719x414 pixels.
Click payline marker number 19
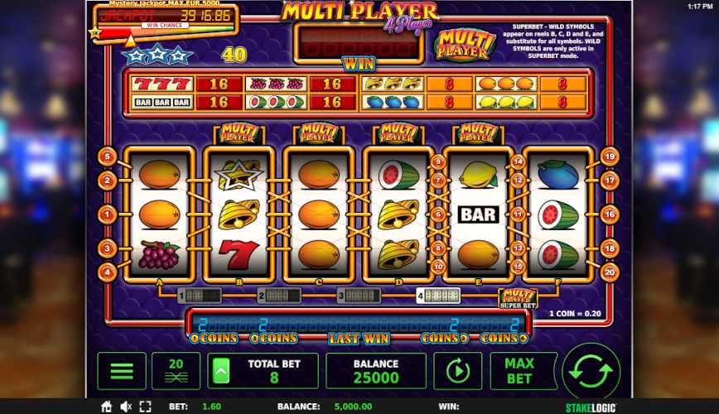coord(610,156)
